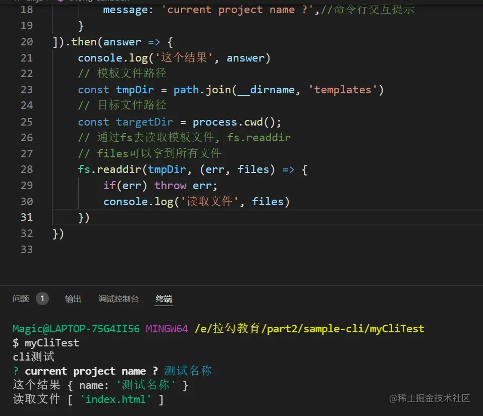Click line number 28 in gutter

pos(27,169)
